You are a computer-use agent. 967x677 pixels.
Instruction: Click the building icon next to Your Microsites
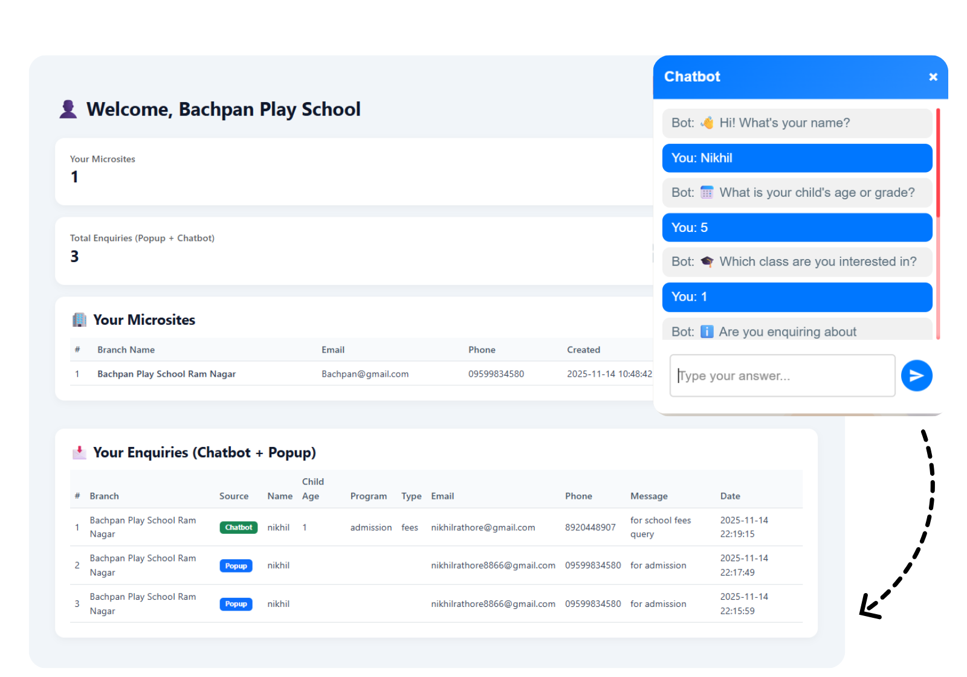(x=79, y=320)
